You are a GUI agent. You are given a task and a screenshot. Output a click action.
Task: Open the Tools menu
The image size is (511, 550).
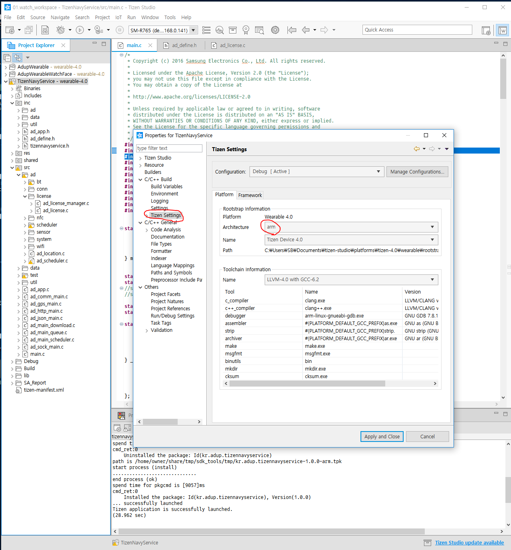pyautogui.click(x=170, y=17)
